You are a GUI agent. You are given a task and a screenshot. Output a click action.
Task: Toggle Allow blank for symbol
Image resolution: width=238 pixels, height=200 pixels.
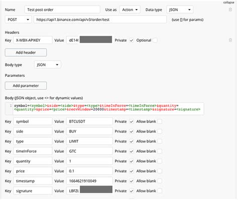click(x=160, y=122)
